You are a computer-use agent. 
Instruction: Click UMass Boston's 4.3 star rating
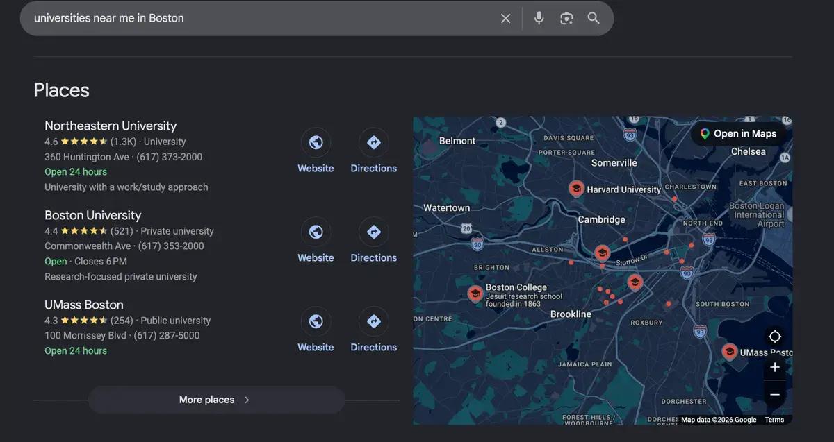pos(76,321)
